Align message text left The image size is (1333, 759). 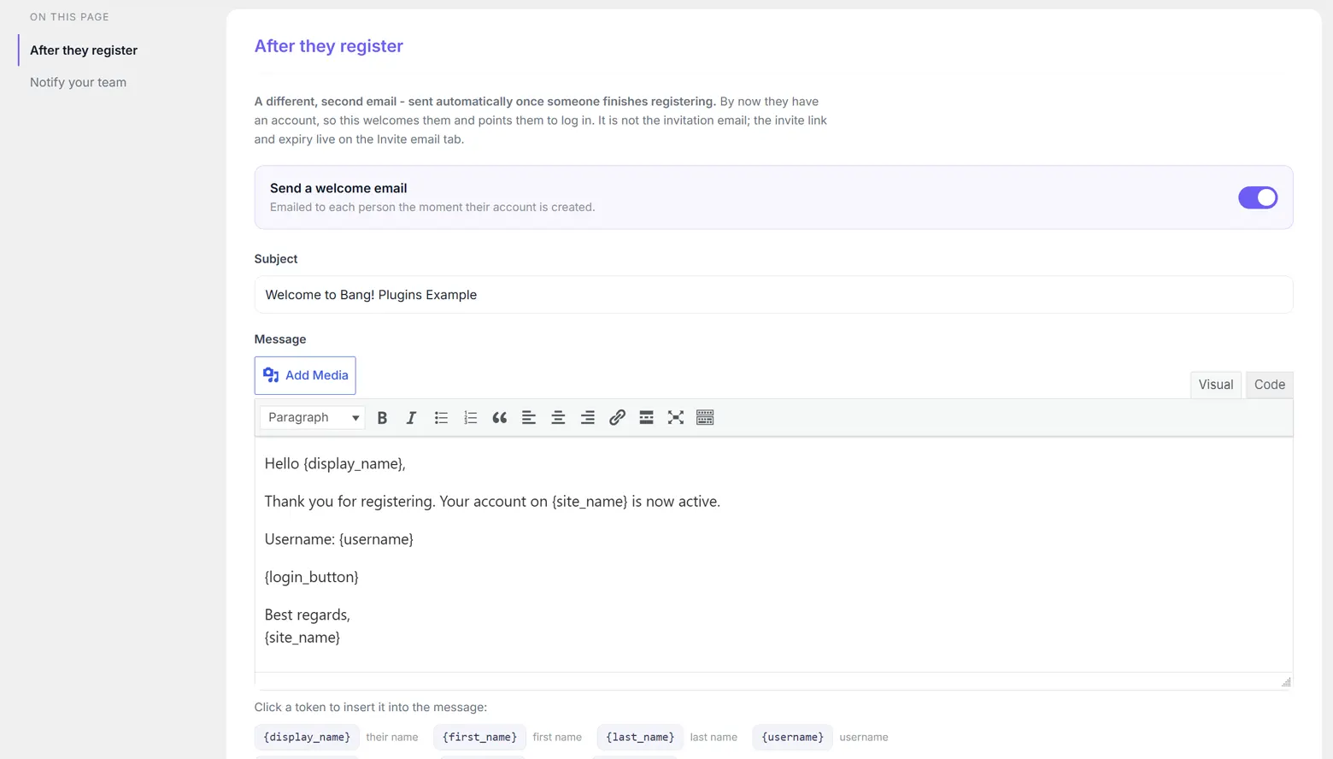[529, 418]
